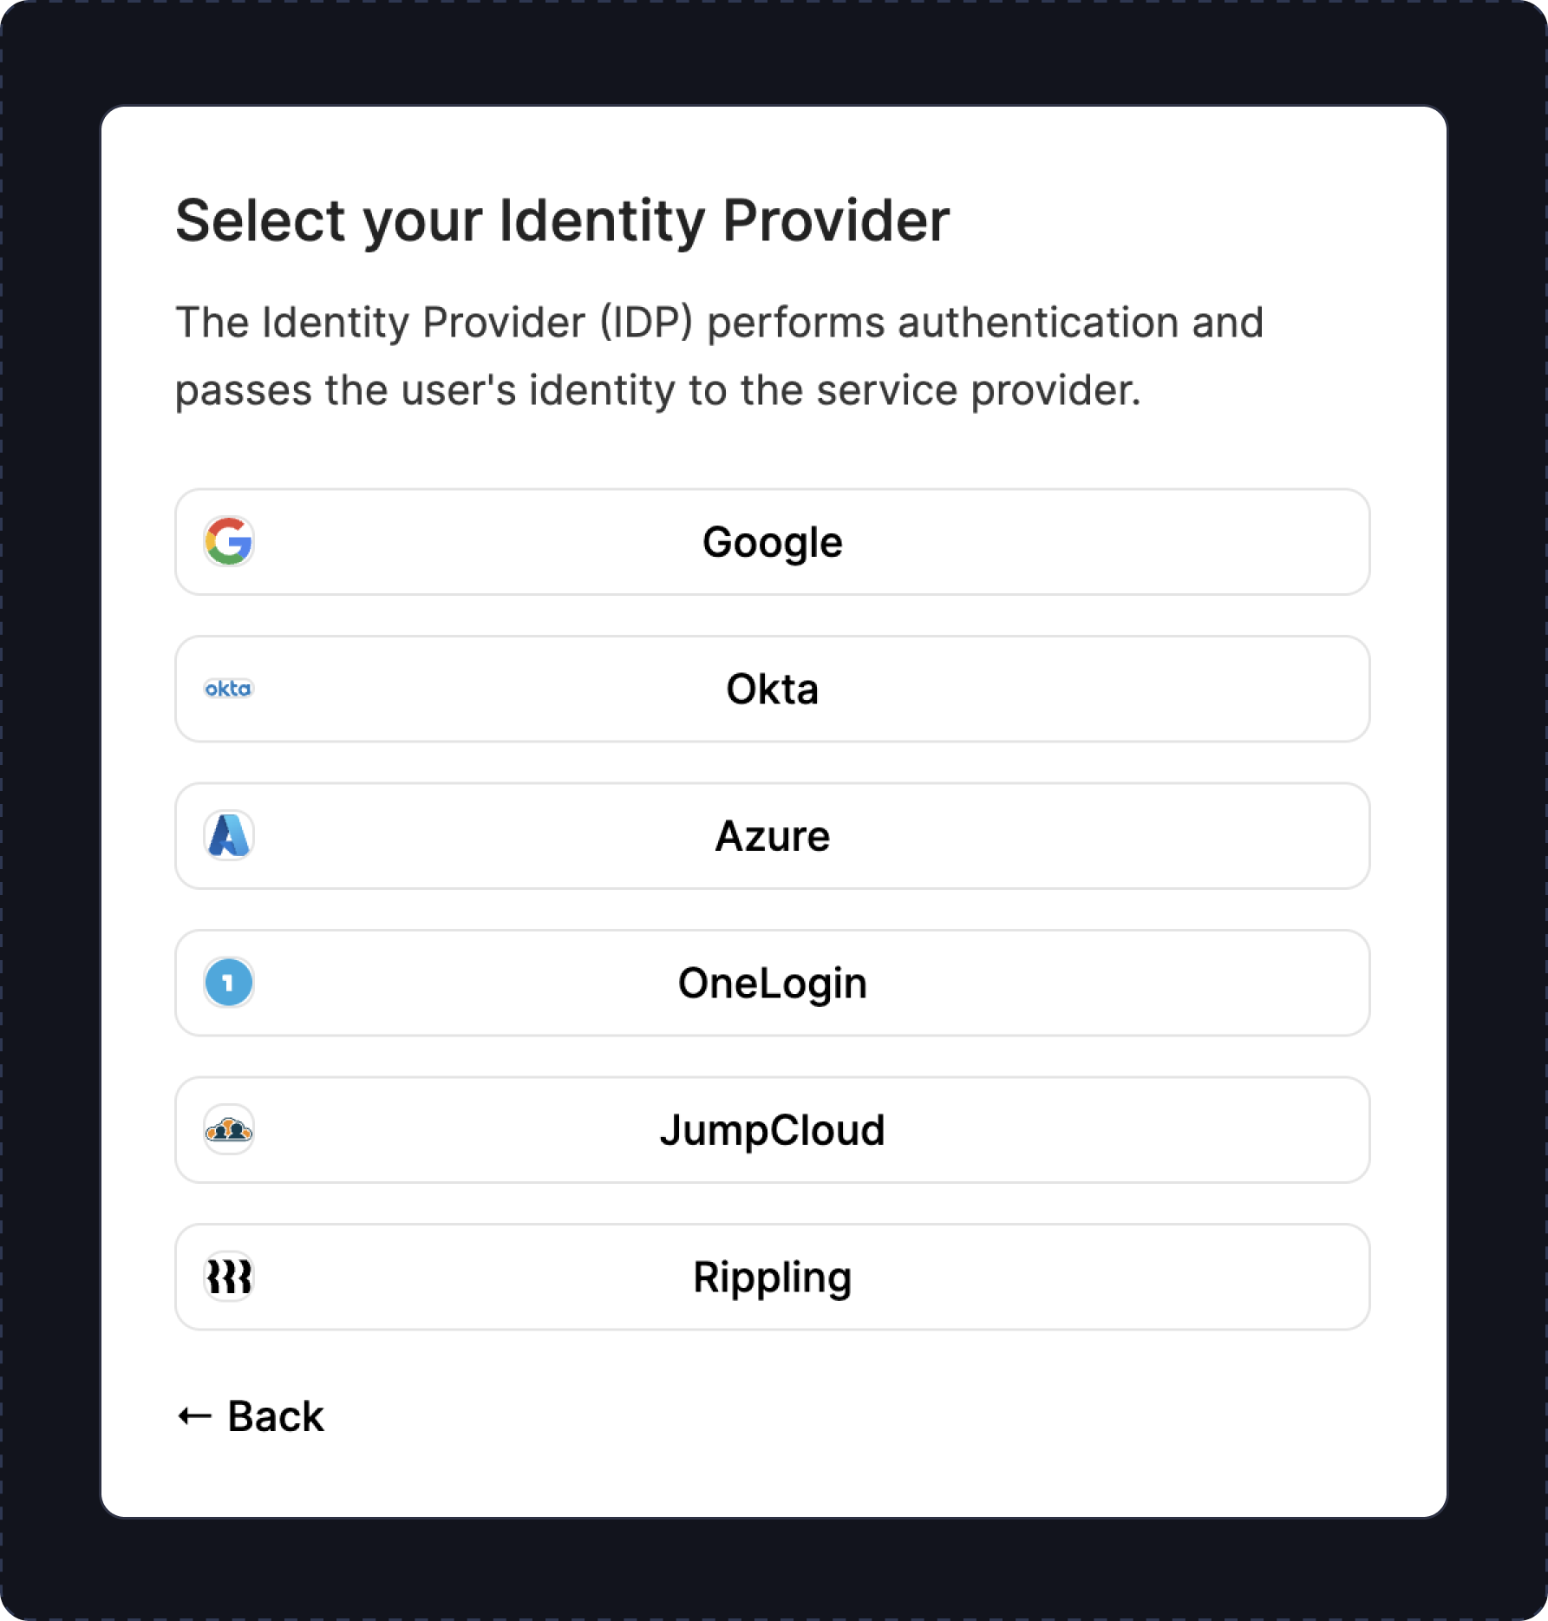
Task: Click the JumpCloud logo icon
Action: (229, 1130)
